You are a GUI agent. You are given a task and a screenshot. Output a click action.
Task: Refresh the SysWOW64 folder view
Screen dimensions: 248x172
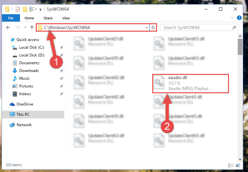click(x=153, y=27)
